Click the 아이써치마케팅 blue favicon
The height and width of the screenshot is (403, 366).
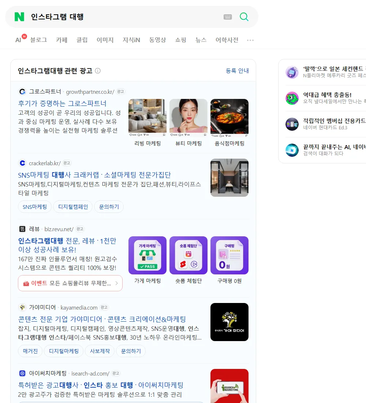coord(22,373)
